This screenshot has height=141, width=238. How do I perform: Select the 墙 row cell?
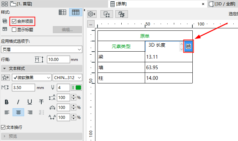[121, 68]
